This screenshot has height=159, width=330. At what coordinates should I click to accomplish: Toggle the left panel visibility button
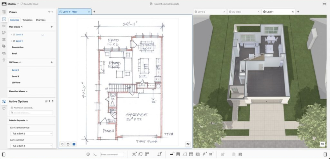coord(4,155)
